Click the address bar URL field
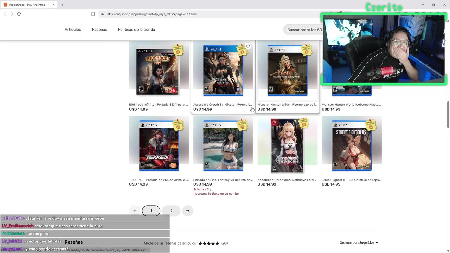Image resolution: width=450 pixels, height=253 pixels. click(152, 14)
